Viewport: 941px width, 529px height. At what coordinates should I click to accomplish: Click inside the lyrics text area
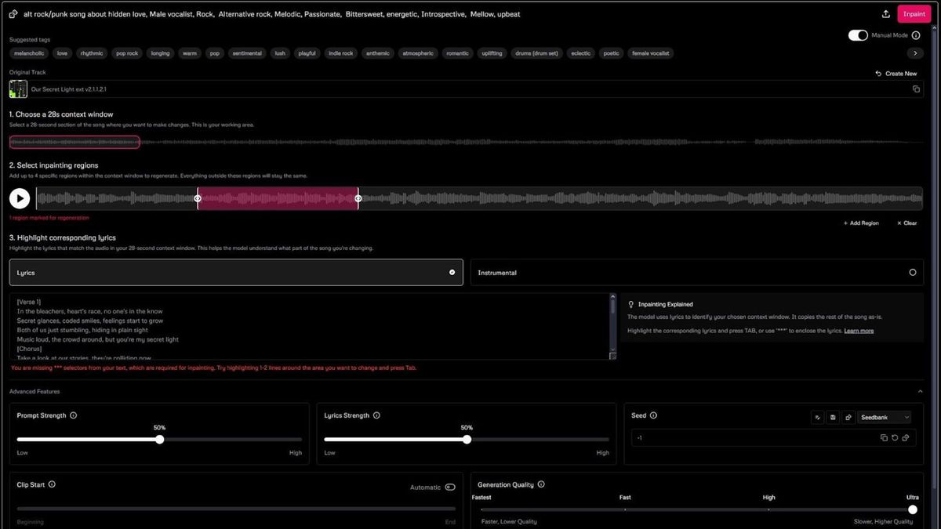[306, 325]
